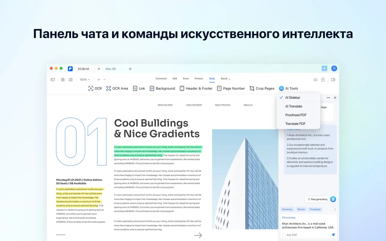Click the AI chat message input field
This screenshot has height=241, width=386.
pyautogui.click(x=308, y=225)
